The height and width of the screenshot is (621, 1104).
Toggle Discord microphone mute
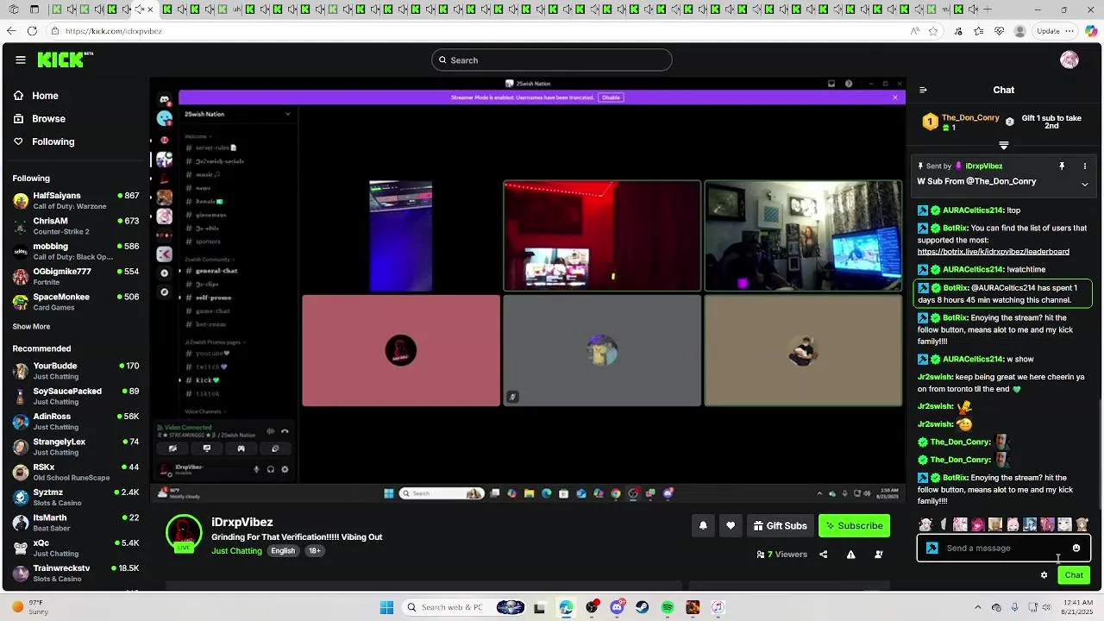(256, 469)
